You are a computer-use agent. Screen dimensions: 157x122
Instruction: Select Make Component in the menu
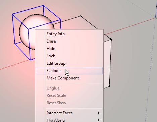(x=69, y=78)
